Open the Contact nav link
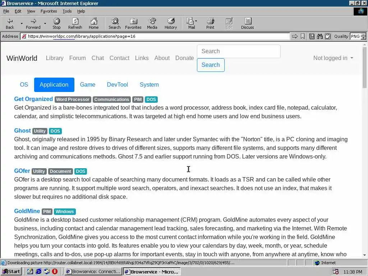 119,58
